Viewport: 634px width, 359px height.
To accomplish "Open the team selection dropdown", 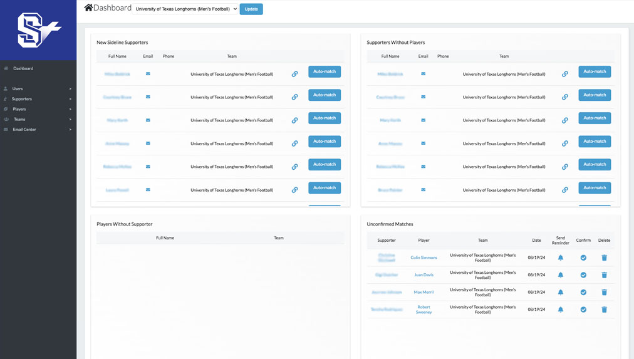I will 186,9.
